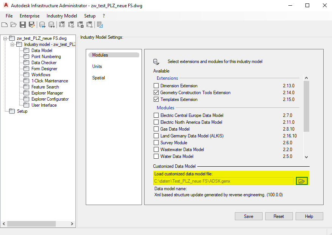Enable the Gas Data Model checkbox
332x235 pixels.
pyautogui.click(x=156, y=129)
